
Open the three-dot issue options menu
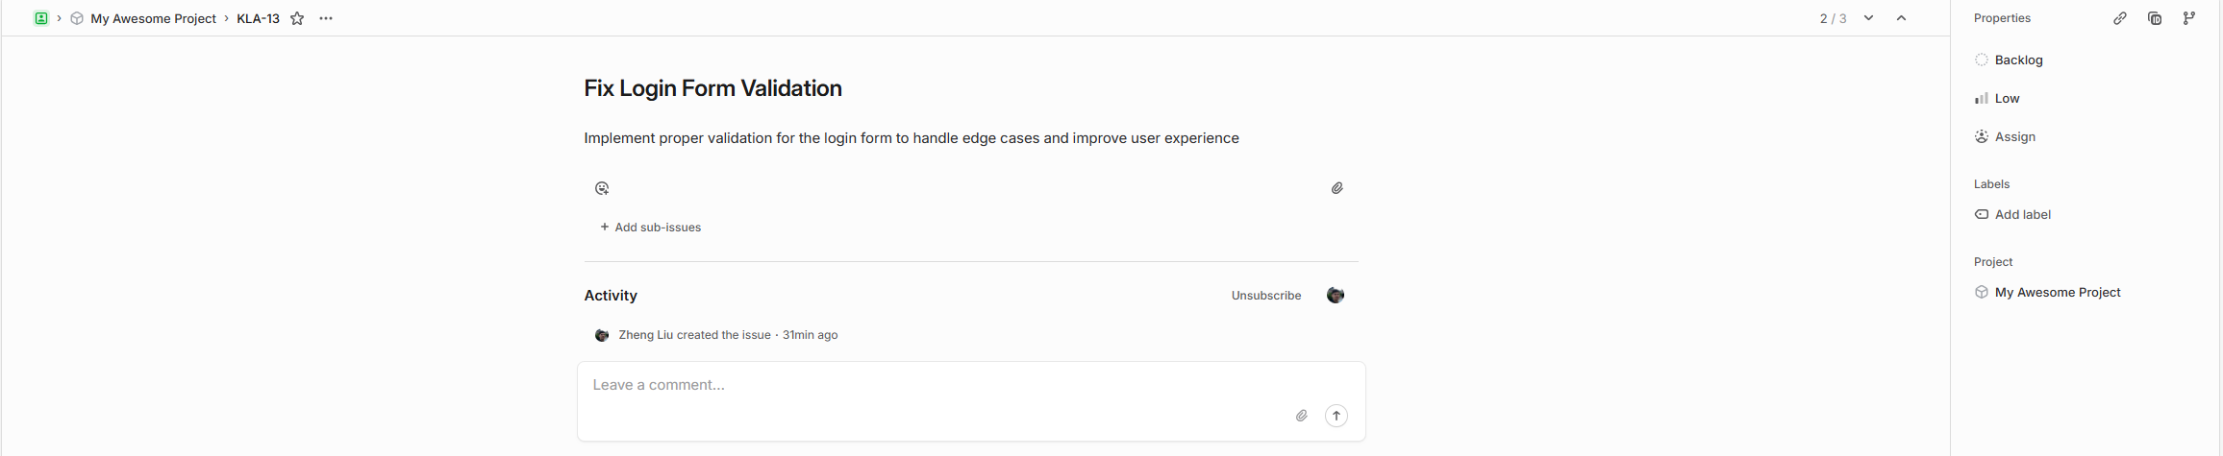tap(326, 18)
